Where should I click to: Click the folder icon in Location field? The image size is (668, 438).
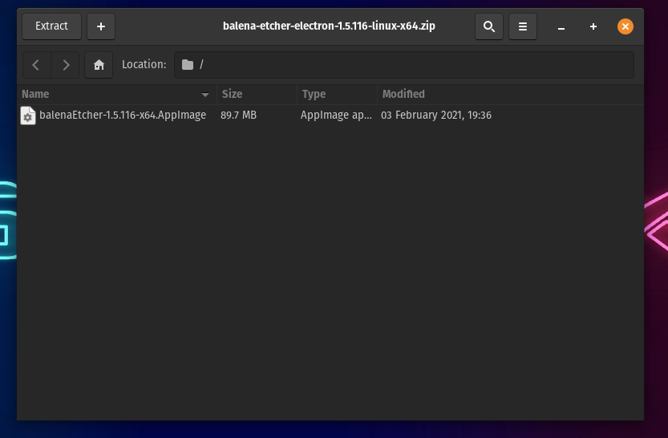tap(188, 65)
